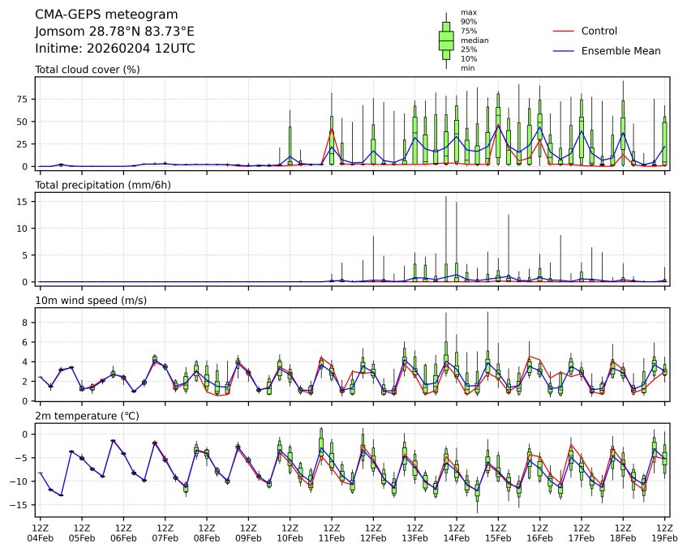Select the "Control" legend label
Screen dimensions: 687x552
(x=599, y=31)
